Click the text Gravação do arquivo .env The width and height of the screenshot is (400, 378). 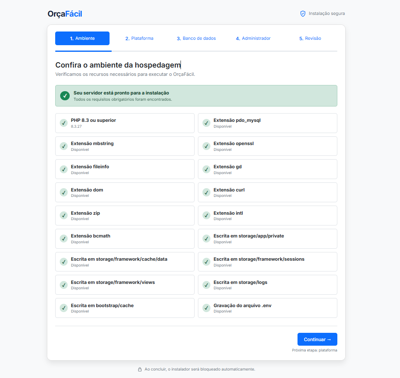click(x=242, y=305)
